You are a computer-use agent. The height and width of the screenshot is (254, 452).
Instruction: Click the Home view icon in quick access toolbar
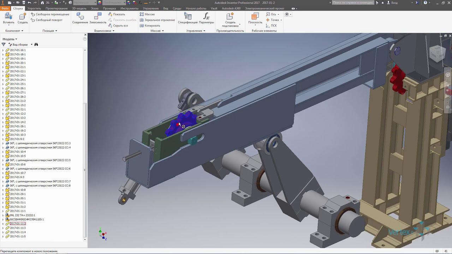tap(42, 2)
